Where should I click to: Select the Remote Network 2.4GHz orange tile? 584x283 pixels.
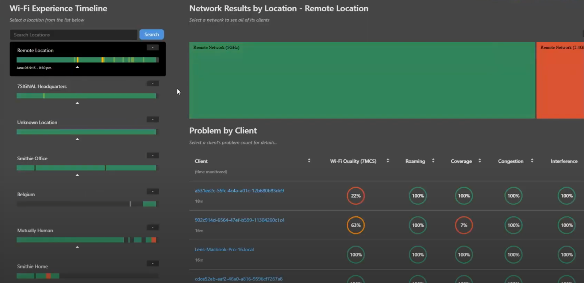click(x=560, y=80)
